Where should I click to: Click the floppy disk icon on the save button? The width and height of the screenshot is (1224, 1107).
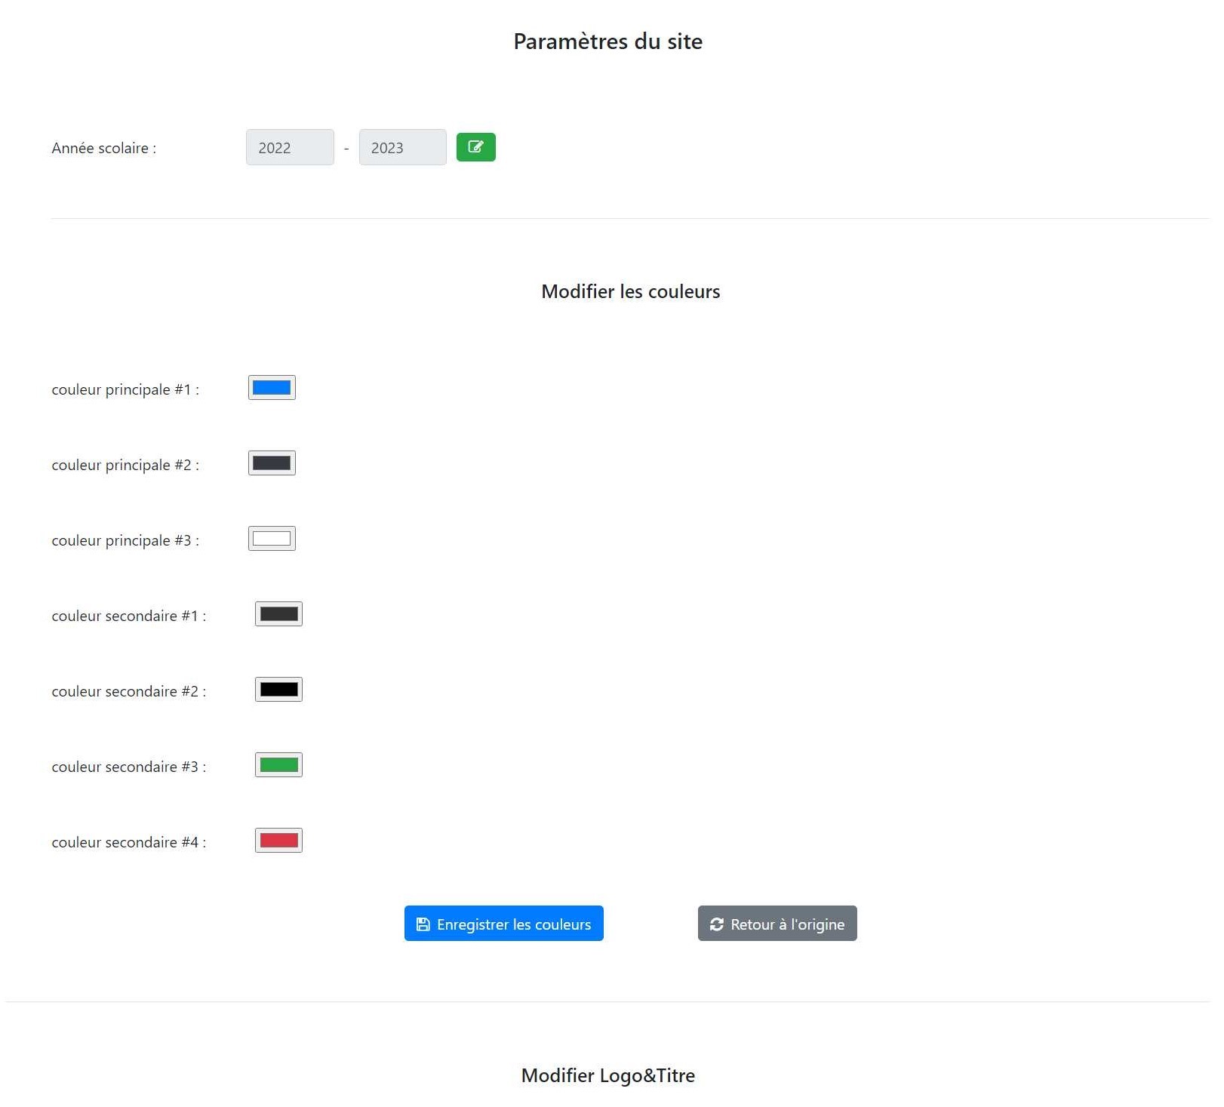click(x=423, y=924)
